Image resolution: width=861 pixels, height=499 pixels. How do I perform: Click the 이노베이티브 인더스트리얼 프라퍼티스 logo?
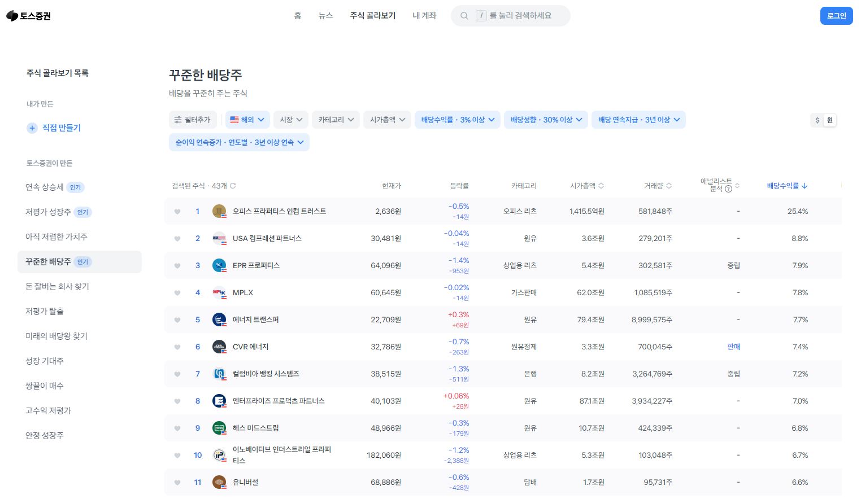[219, 455]
